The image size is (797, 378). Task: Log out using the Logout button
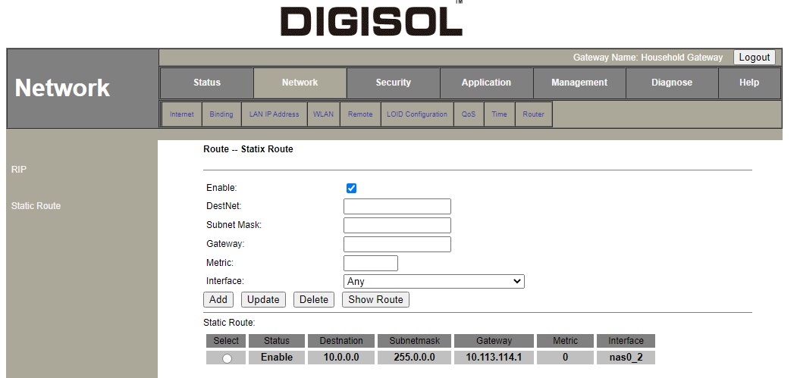754,58
